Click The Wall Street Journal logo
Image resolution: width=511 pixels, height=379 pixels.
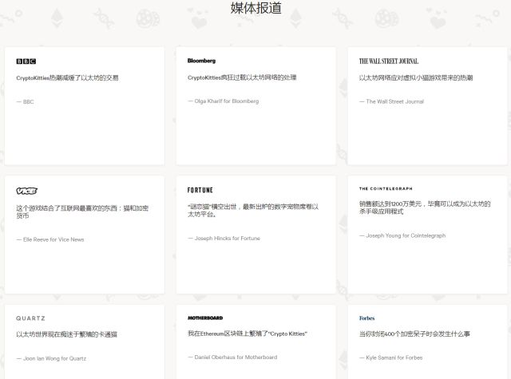[389, 61]
